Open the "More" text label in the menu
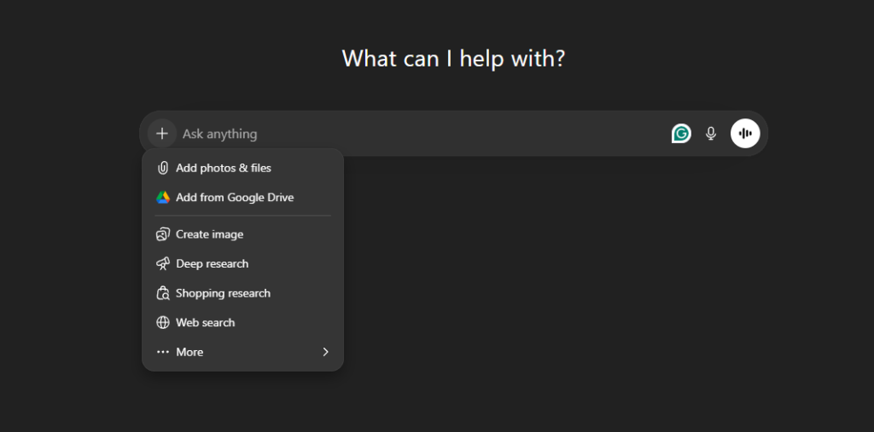The height and width of the screenshot is (432, 874). [x=189, y=352]
